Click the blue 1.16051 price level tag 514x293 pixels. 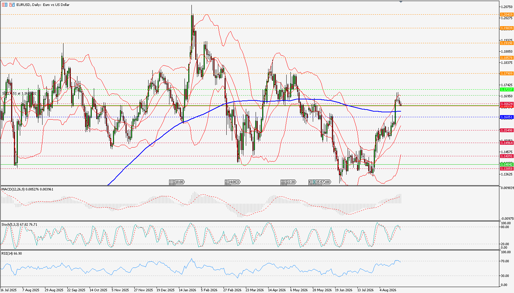506,118
